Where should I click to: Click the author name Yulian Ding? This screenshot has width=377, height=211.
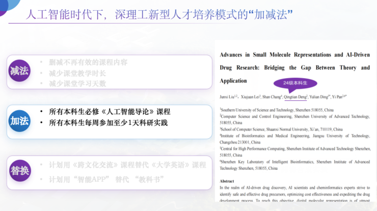(319, 97)
